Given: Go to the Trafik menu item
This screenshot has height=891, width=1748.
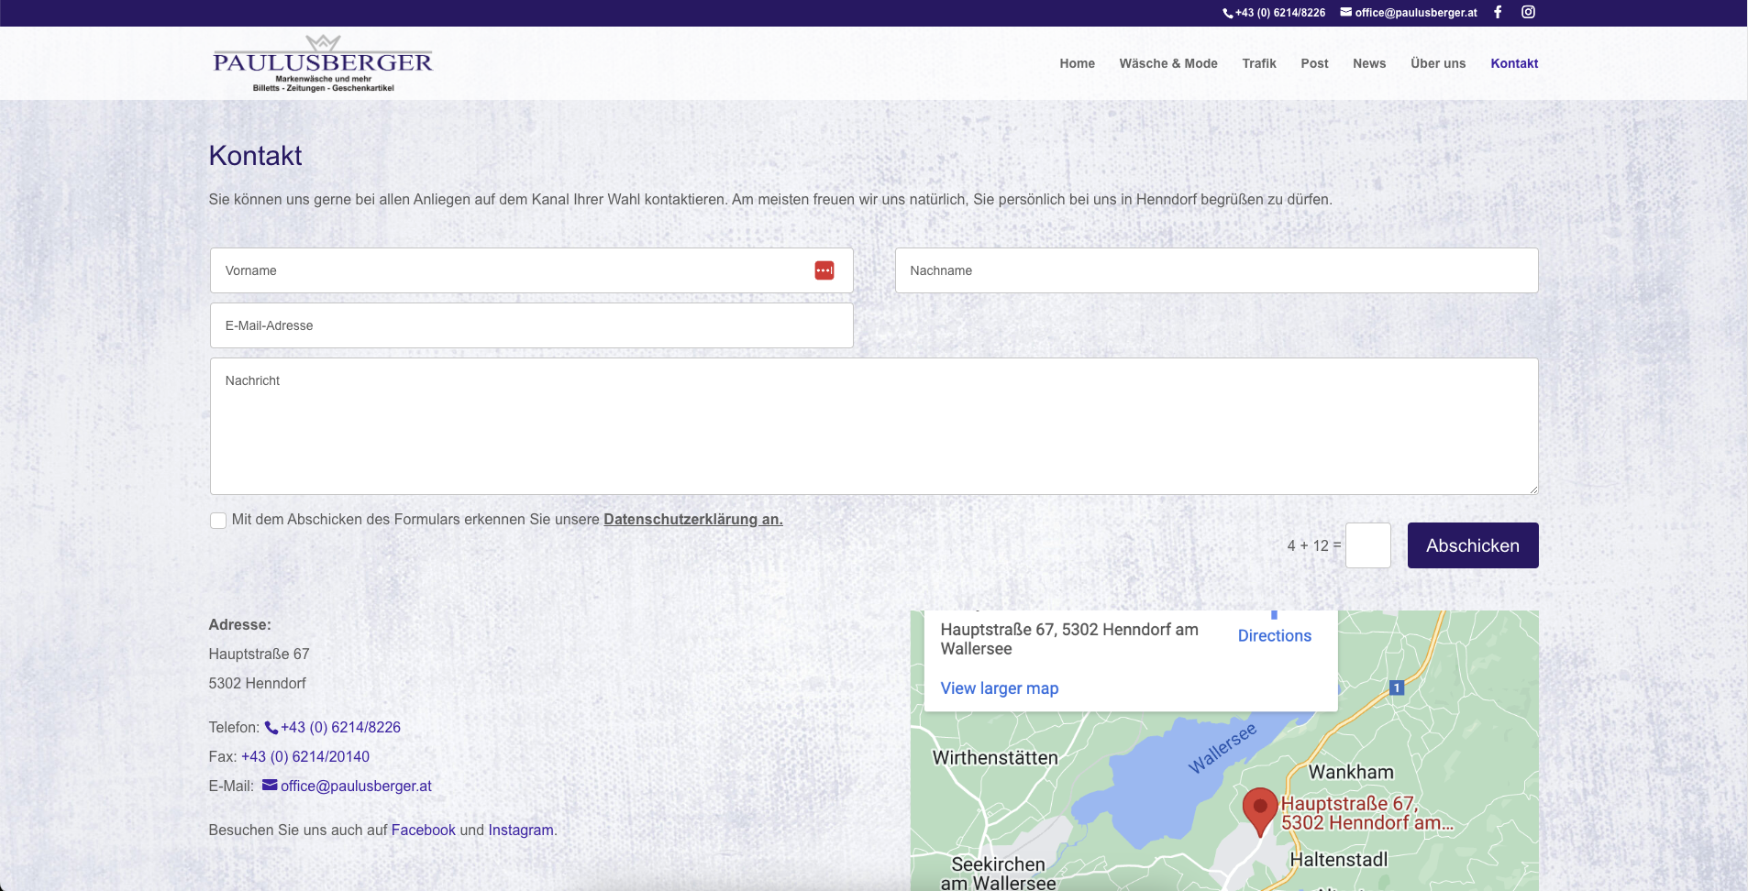Looking at the screenshot, I should [x=1258, y=63].
